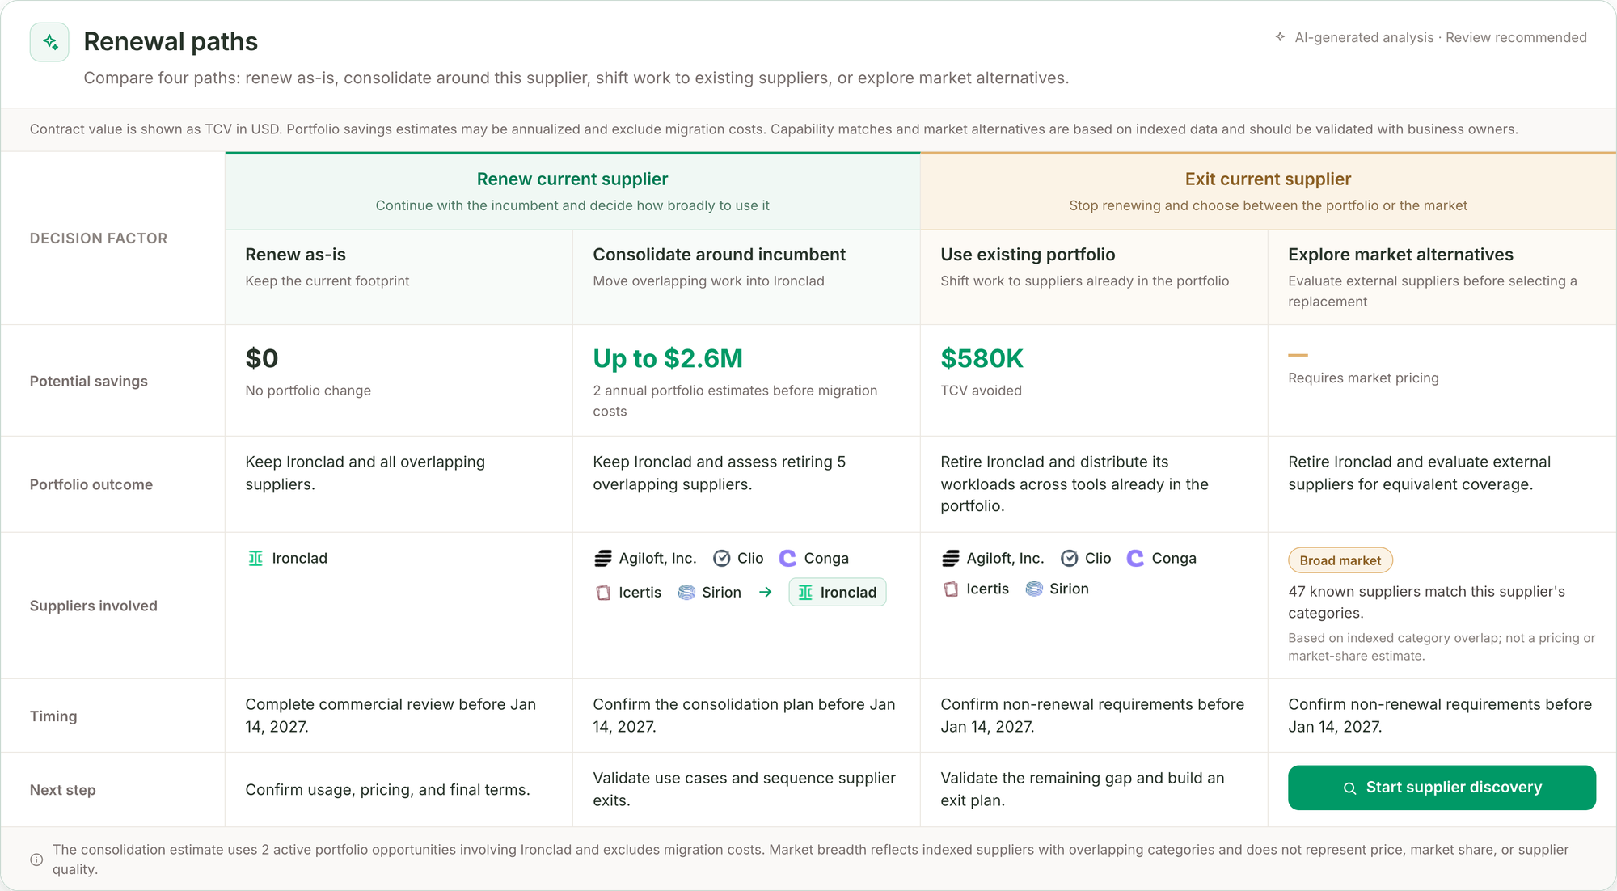Click the No portfolio change caption
The image size is (1617, 891).
[308, 391]
